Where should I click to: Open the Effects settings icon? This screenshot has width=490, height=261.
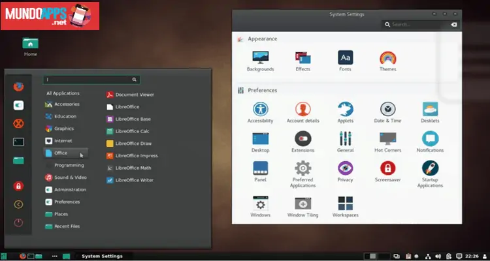pos(302,61)
